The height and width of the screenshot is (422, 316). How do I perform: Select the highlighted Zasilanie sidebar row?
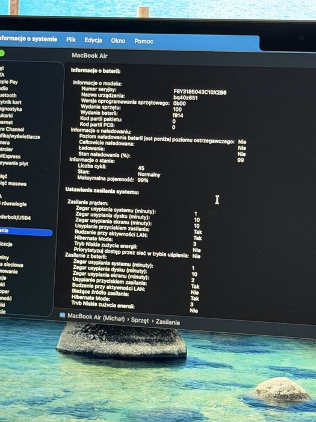26,231
